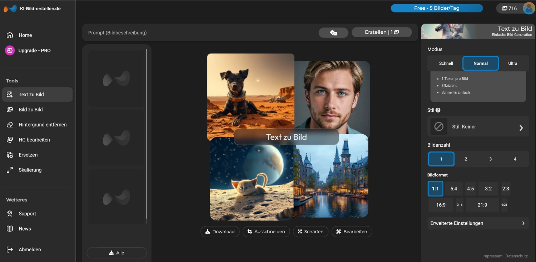The image size is (536, 262).
Task: Select the Ultra mode option
Action: (x=513, y=63)
